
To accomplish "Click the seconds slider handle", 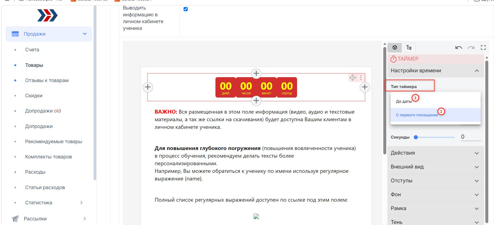I will click(416, 137).
